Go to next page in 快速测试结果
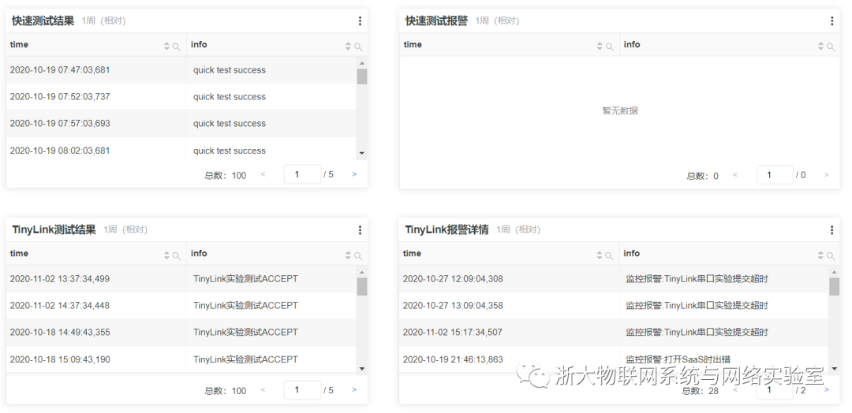Image resolution: width=852 pixels, height=413 pixels. point(354,174)
